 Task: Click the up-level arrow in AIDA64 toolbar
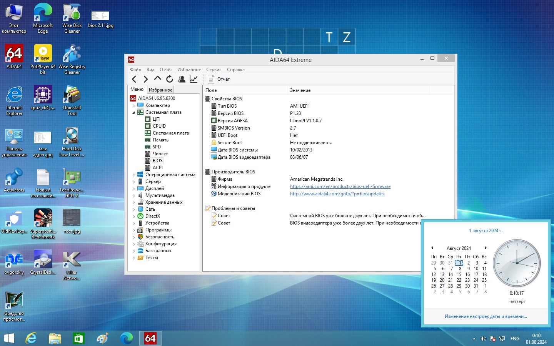pos(157,78)
